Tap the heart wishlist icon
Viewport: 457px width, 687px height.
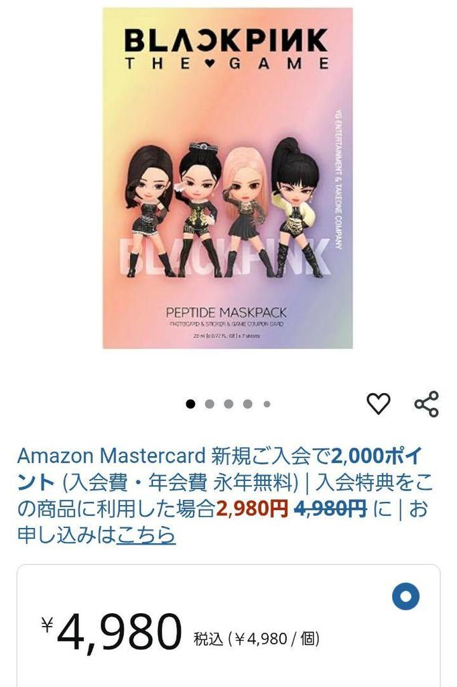[x=378, y=403]
